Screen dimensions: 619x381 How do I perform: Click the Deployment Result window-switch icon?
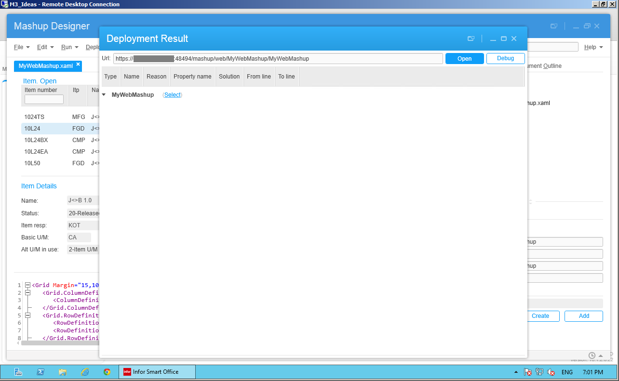click(x=471, y=39)
